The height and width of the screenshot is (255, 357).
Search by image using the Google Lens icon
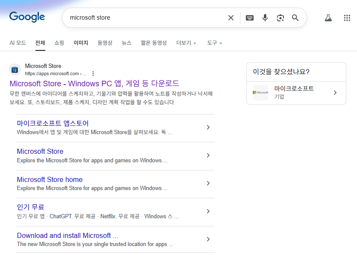tap(280, 18)
